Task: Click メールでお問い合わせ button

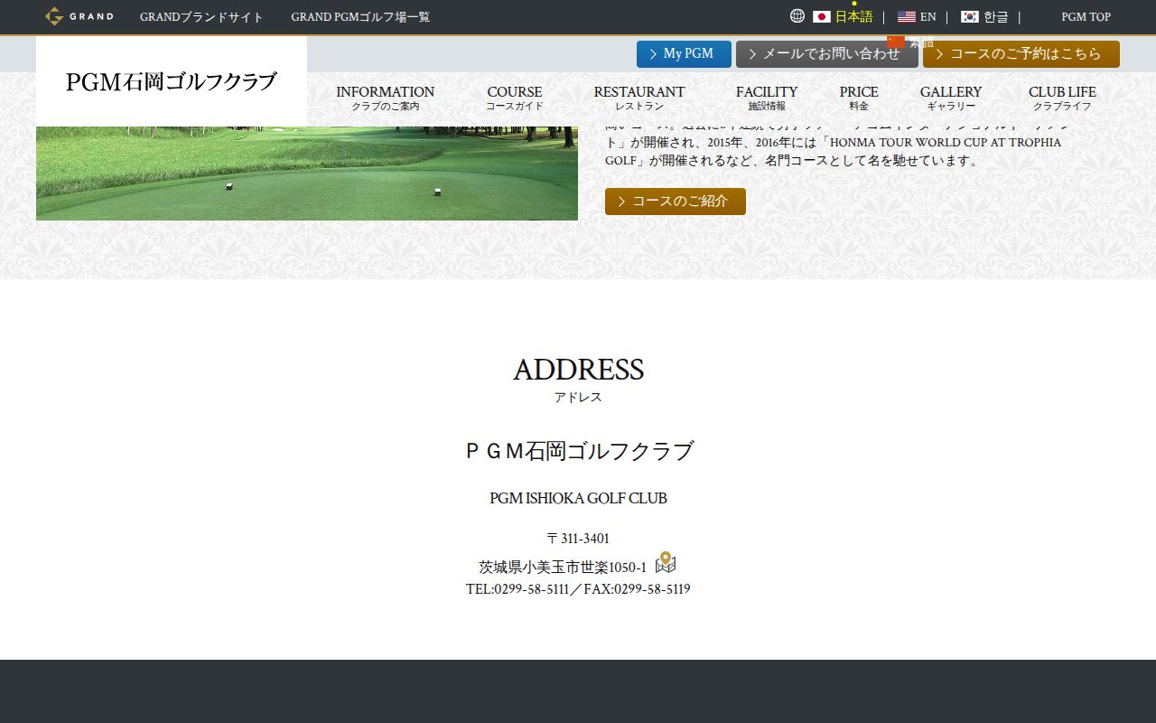Action: pos(827,54)
